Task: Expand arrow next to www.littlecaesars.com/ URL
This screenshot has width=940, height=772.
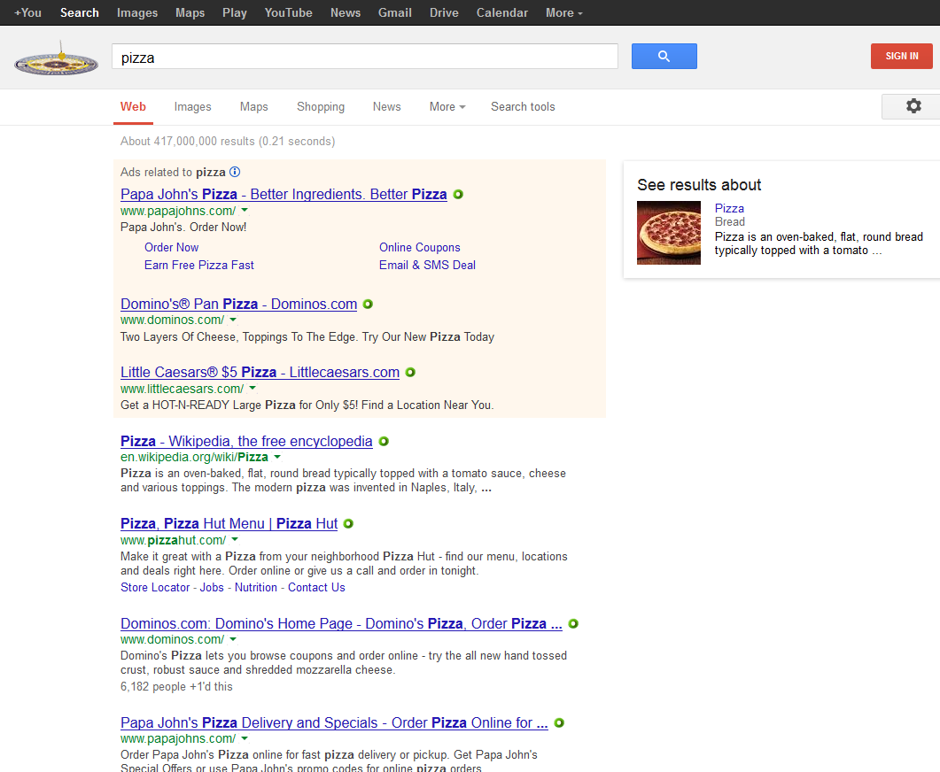Action: point(253,389)
